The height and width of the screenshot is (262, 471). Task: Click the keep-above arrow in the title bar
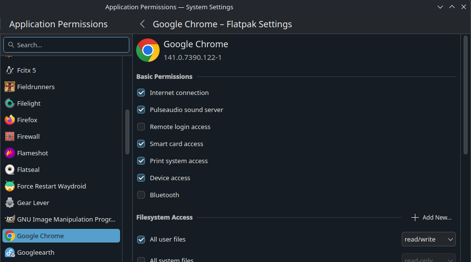pyautogui.click(x=451, y=7)
